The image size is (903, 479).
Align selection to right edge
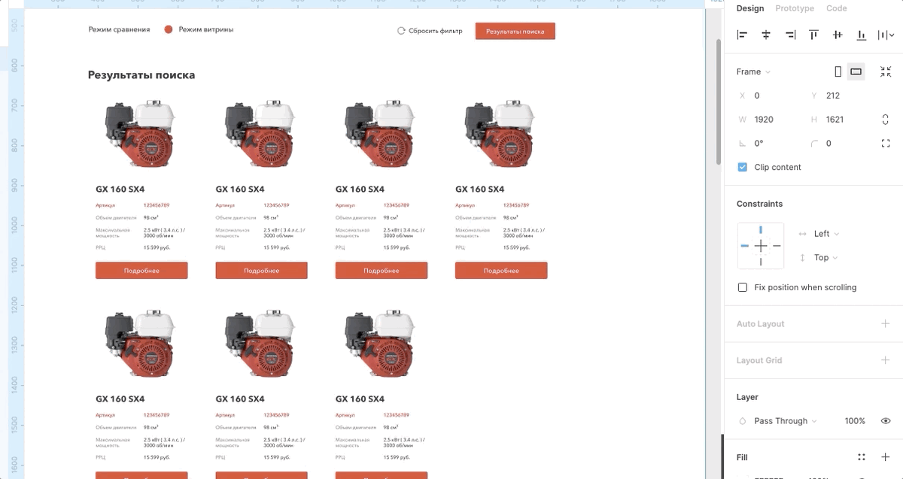[790, 35]
